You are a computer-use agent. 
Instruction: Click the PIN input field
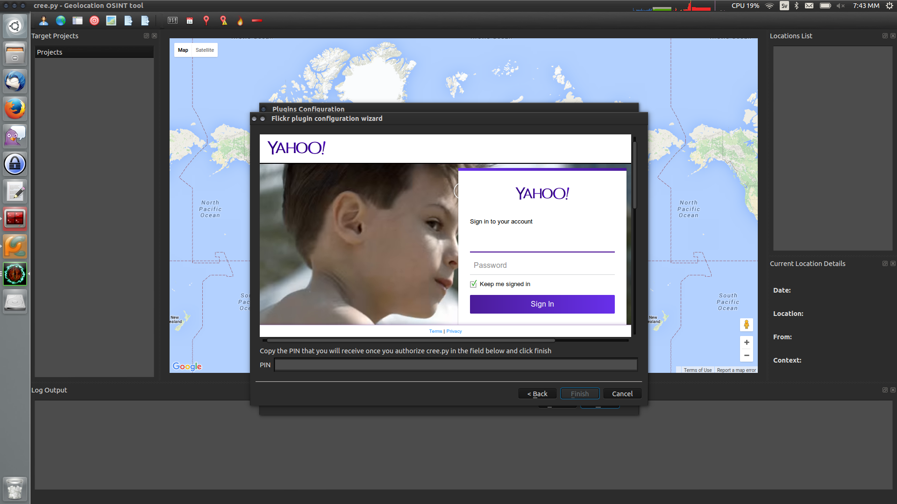(456, 365)
